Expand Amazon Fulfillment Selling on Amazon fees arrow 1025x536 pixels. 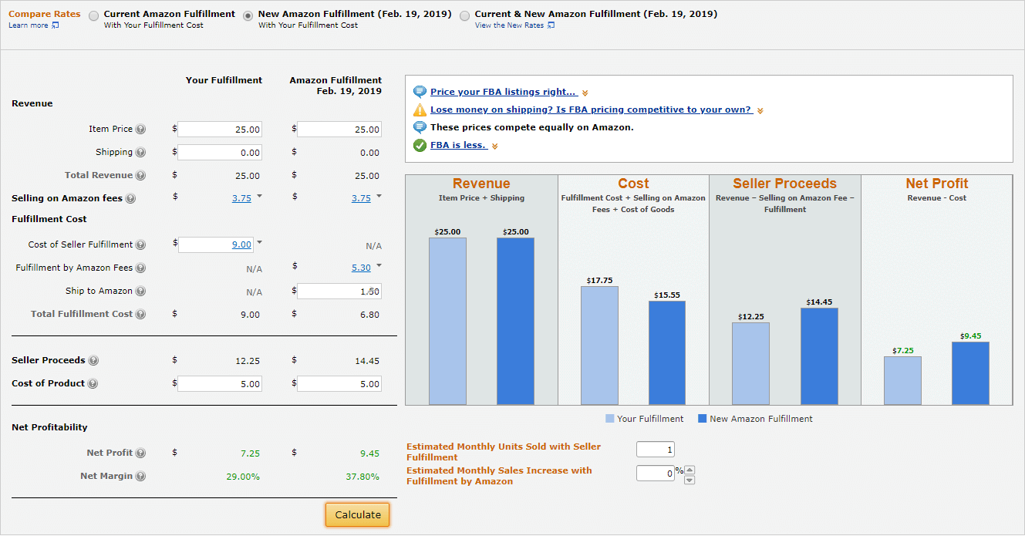click(x=379, y=197)
